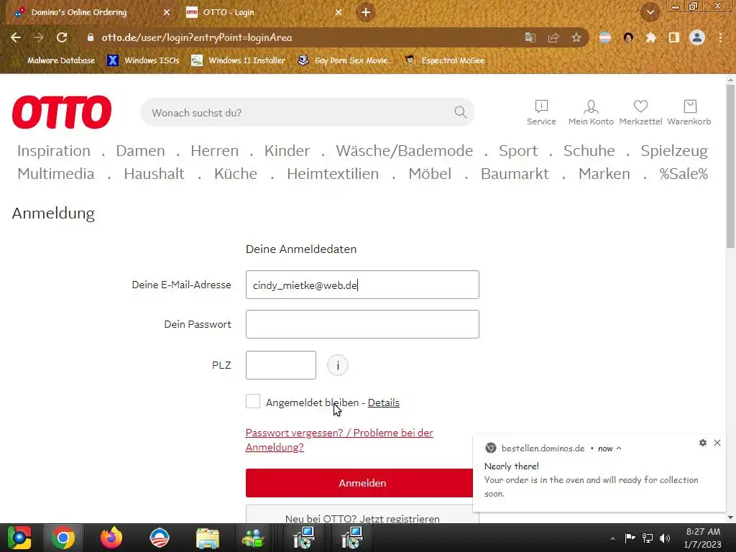
Task: Check the Angemeldet bleiben checkbox
Action: [x=252, y=401]
